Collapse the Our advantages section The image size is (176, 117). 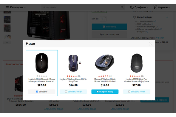pos(167,17)
